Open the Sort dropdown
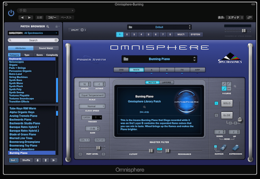This screenshot has width=260, height=179. tap(14, 160)
